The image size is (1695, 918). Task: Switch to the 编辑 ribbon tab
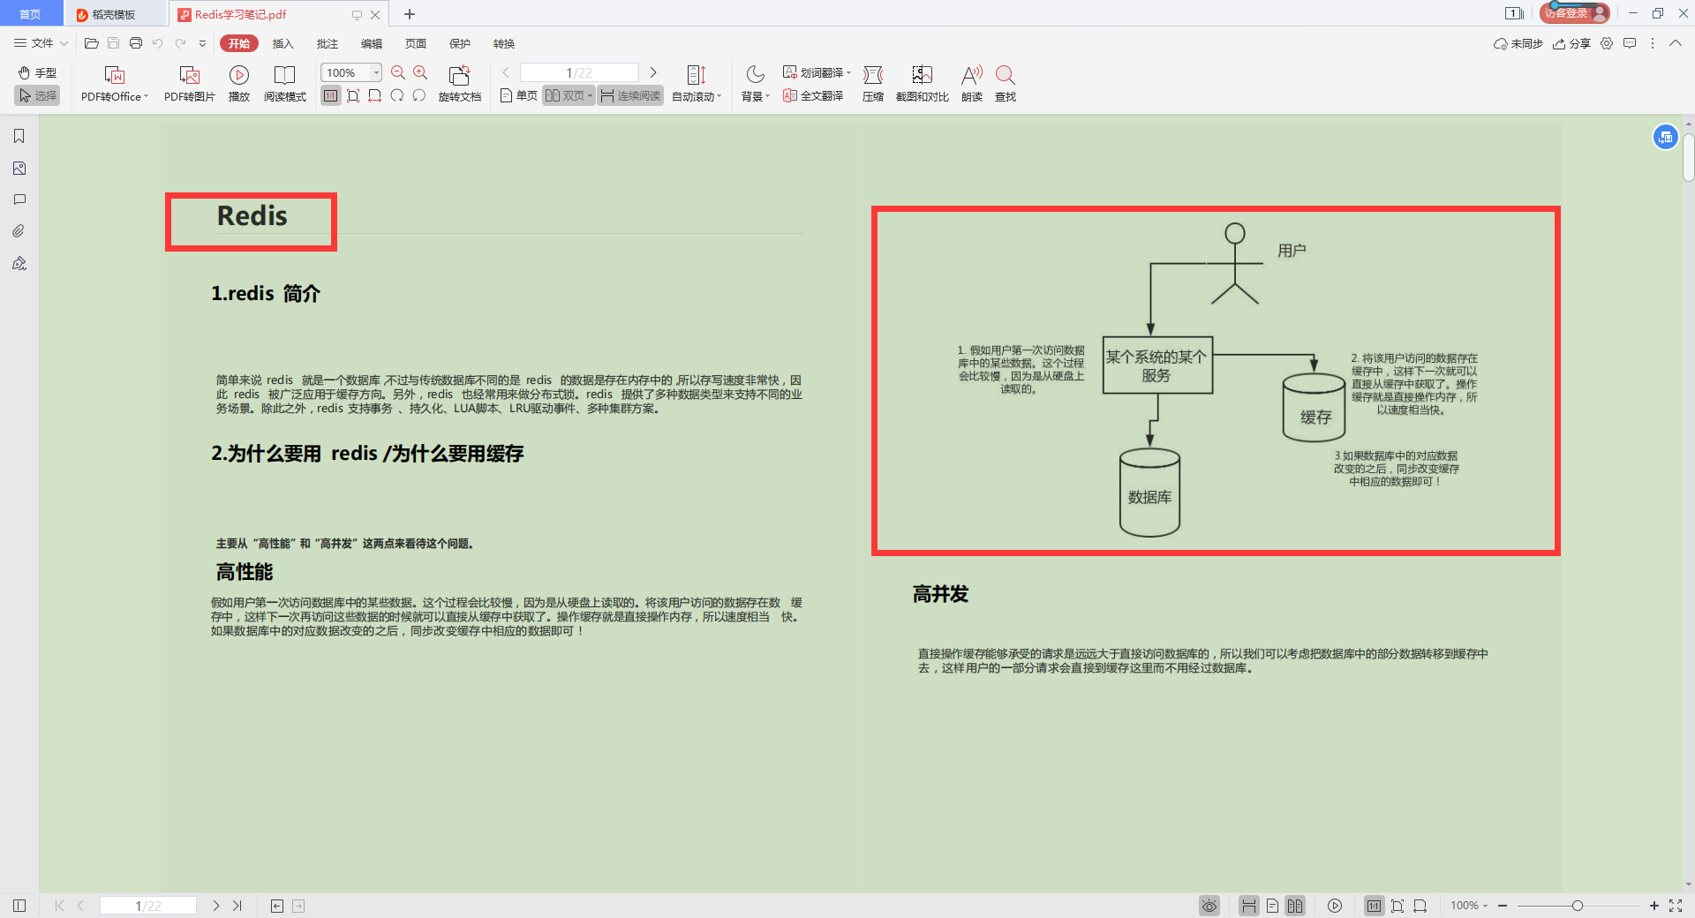(x=371, y=43)
